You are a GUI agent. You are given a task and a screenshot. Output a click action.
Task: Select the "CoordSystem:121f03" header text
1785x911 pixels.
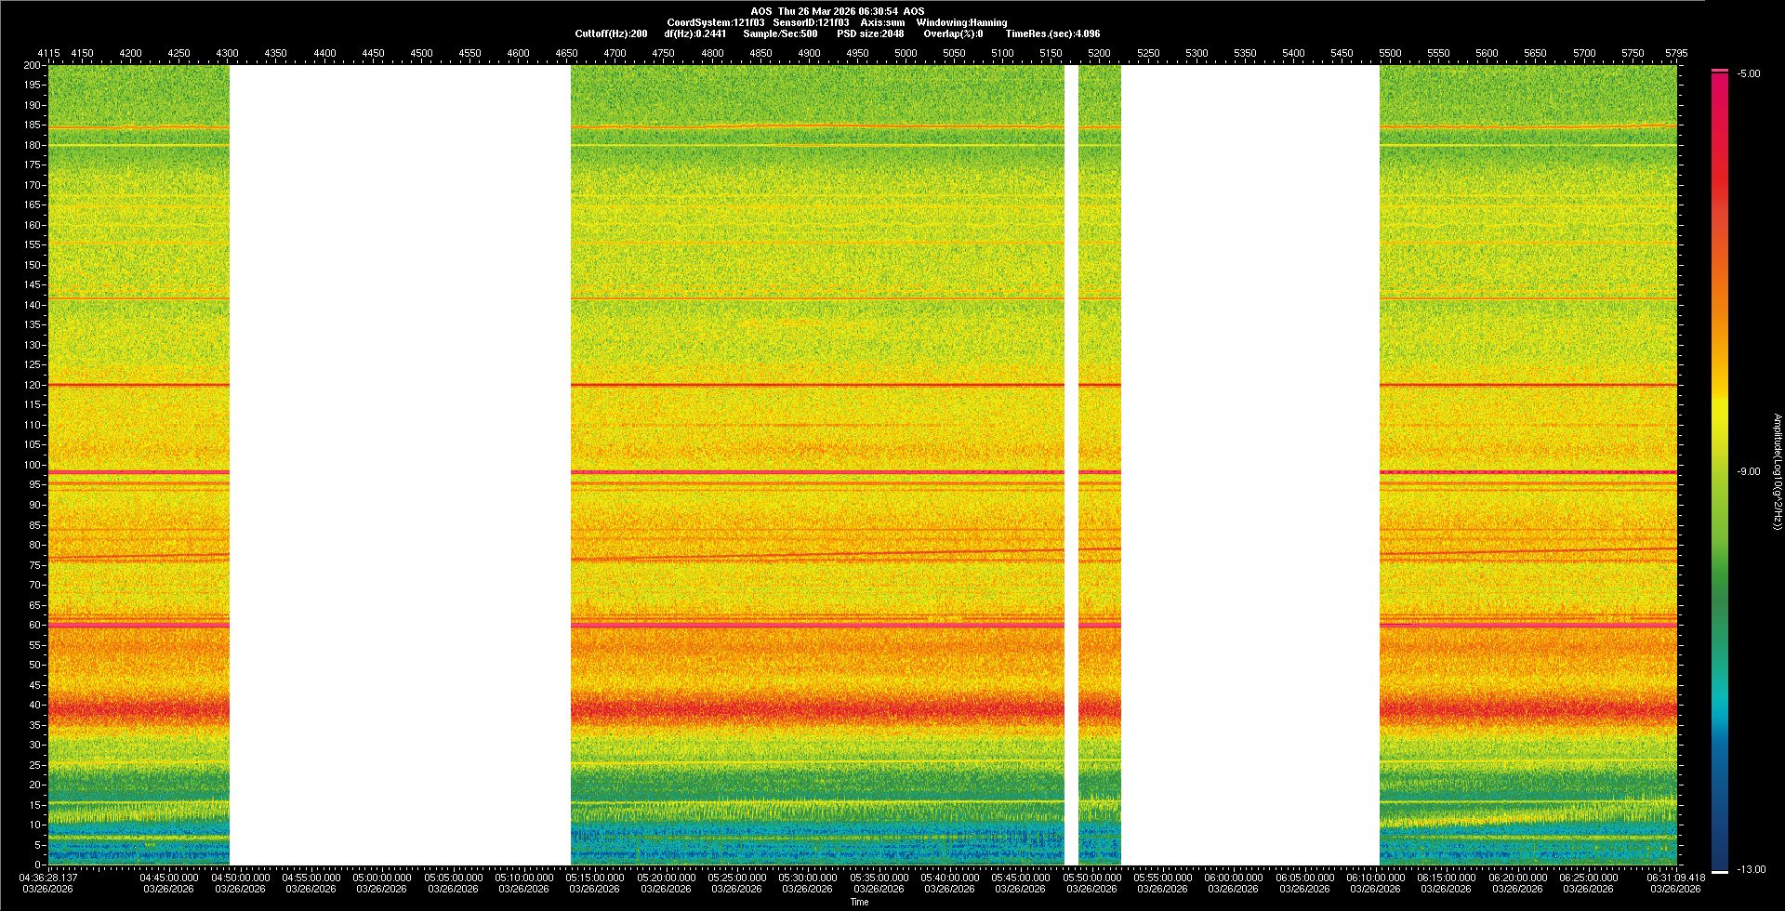pyautogui.click(x=716, y=22)
